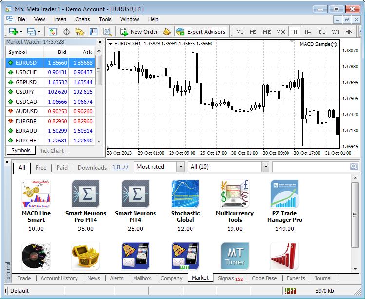Click the Market search magnifier icon
This screenshot has width=365, height=299.
click(x=354, y=167)
